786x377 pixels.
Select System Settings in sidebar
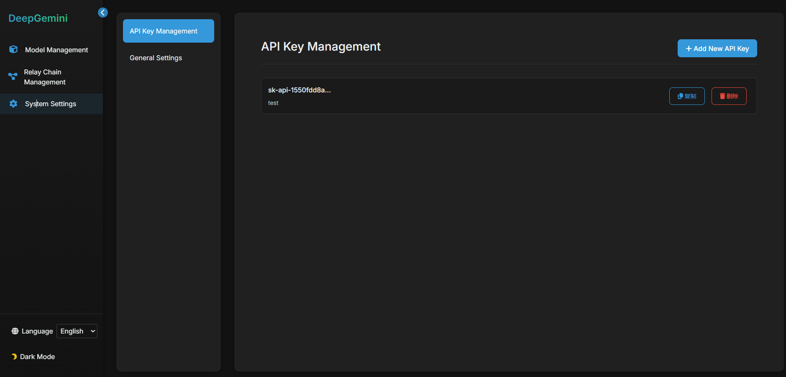click(x=51, y=104)
